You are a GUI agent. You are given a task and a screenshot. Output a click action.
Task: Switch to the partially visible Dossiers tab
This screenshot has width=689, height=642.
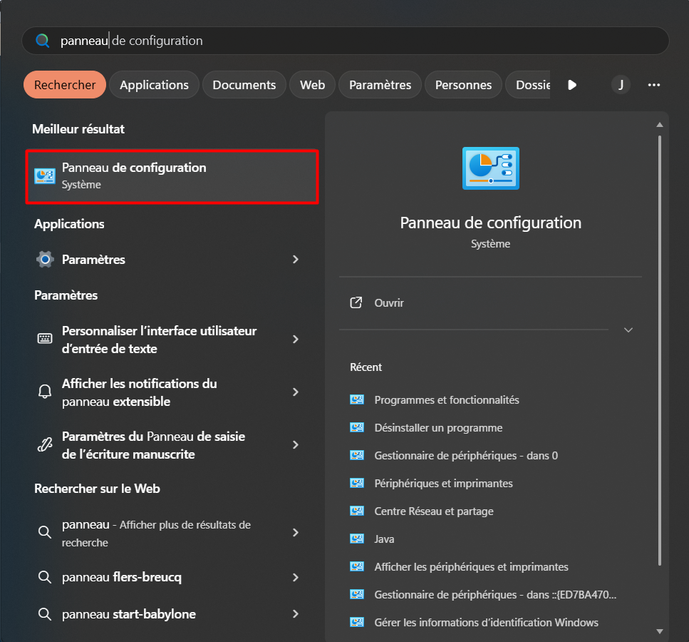pos(528,85)
